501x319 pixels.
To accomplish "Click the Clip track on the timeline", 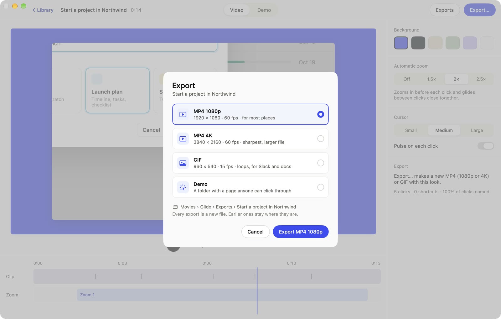I will click(207, 276).
